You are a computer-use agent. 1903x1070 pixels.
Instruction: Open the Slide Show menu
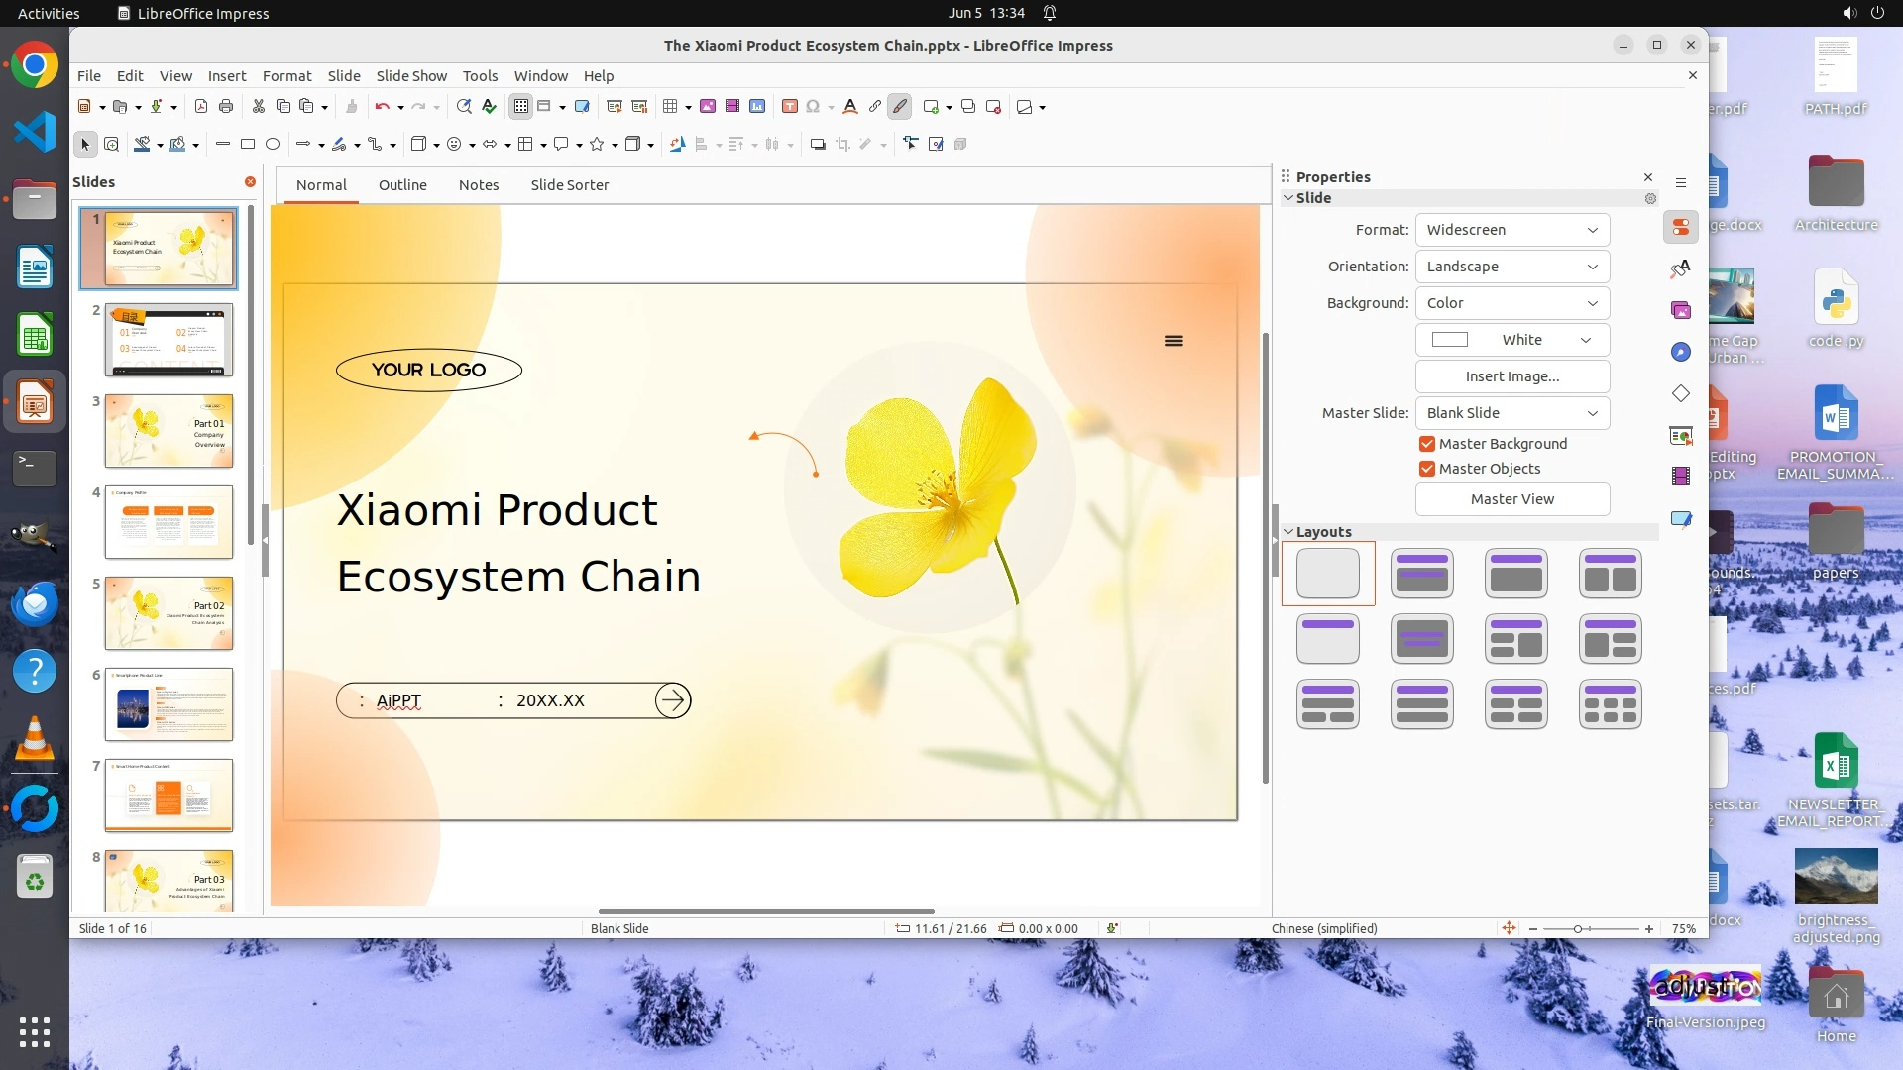click(411, 76)
